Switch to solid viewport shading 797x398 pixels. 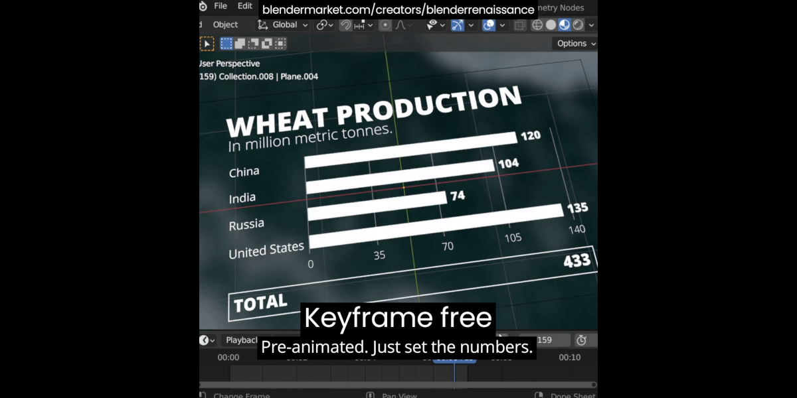point(551,25)
